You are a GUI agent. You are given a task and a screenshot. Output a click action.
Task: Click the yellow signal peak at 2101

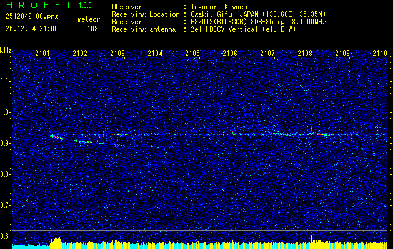click(x=56, y=242)
